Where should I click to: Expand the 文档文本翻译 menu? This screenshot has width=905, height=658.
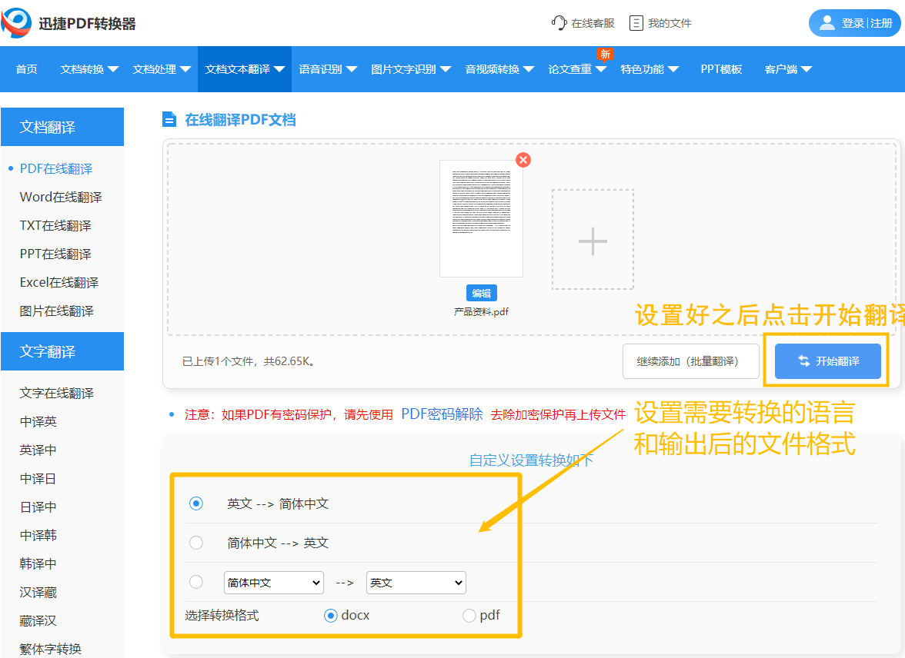245,69
